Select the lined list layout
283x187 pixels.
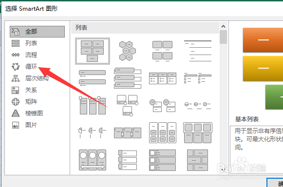coord(198,51)
